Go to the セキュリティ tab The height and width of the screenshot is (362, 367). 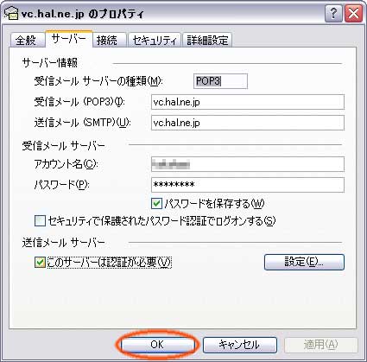point(155,40)
